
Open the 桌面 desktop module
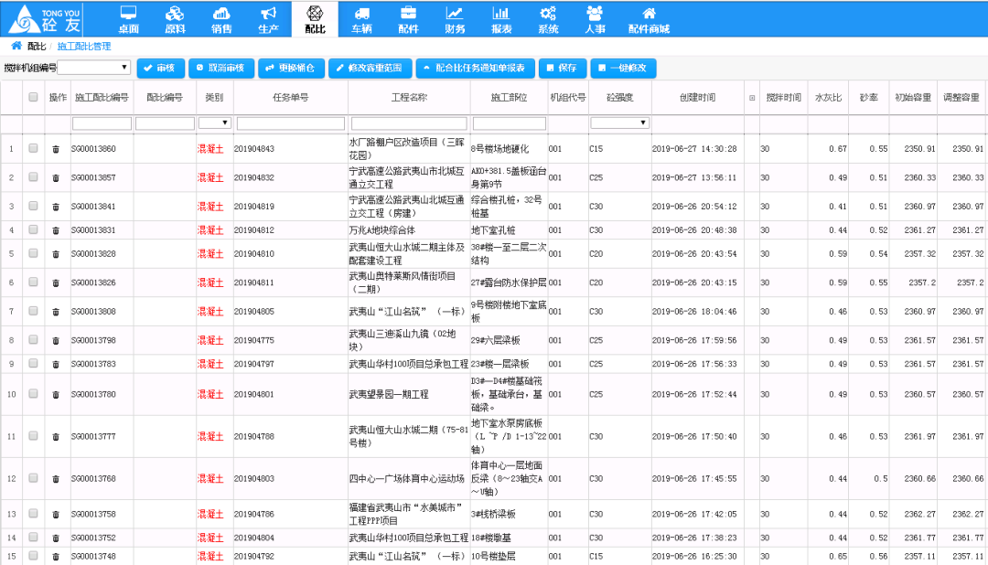point(128,19)
